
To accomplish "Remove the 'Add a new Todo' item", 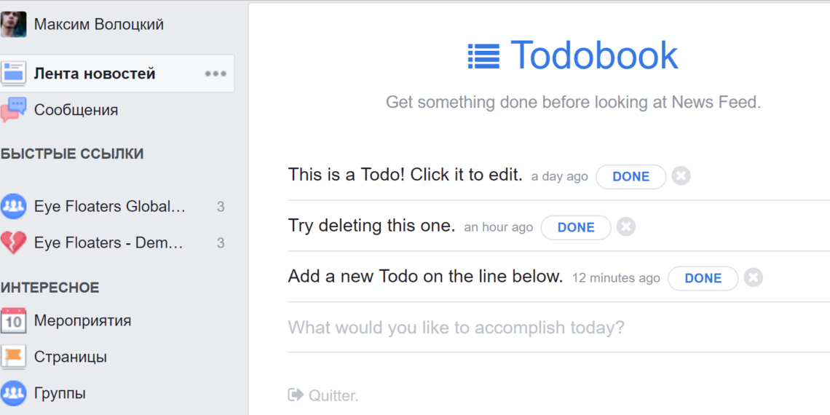I will pyautogui.click(x=754, y=277).
